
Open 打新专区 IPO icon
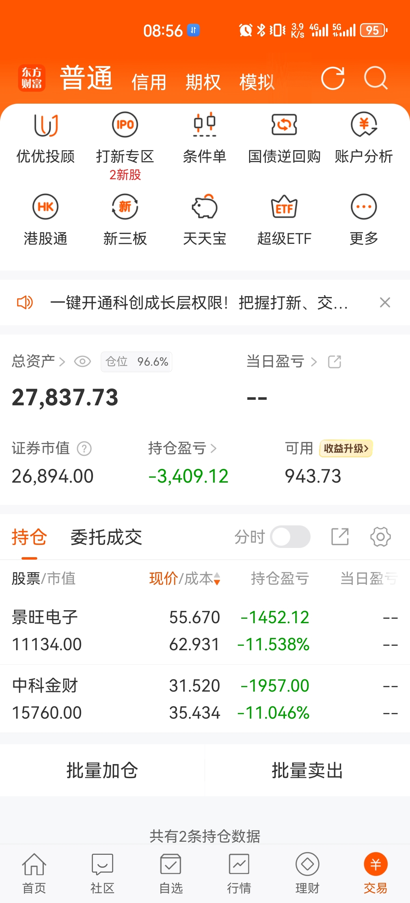click(x=125, y=125)
